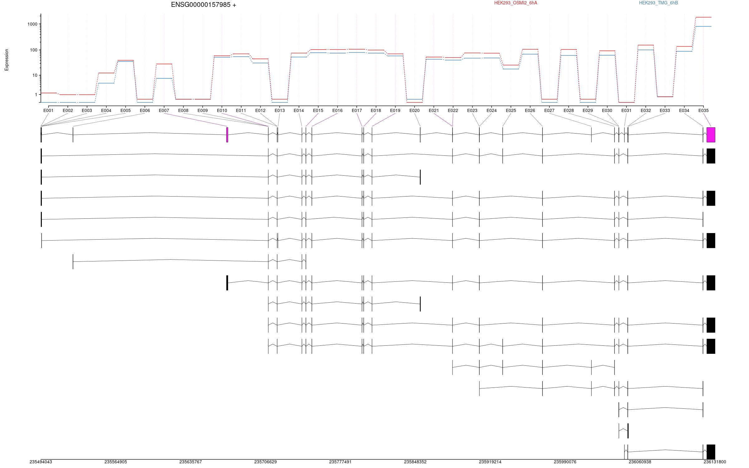
Task: Click exon label E014
Action: click(x=299, y=110)
